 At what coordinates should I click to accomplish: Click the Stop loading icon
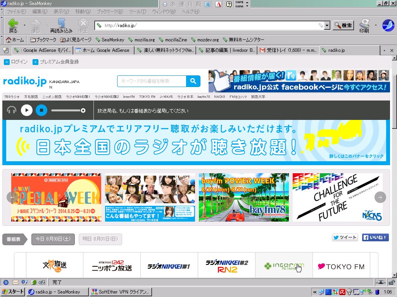coord(83,23)
